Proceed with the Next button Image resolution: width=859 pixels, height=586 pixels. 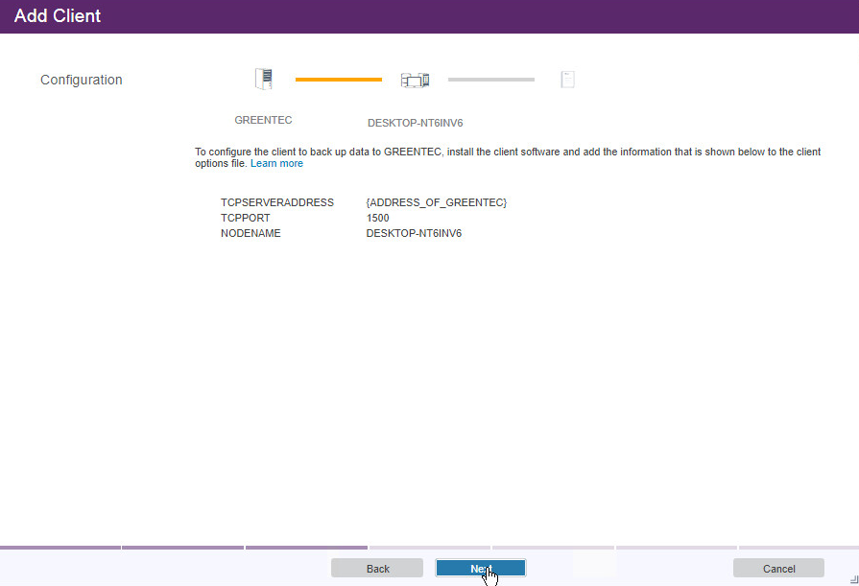(x=480, y=569)
